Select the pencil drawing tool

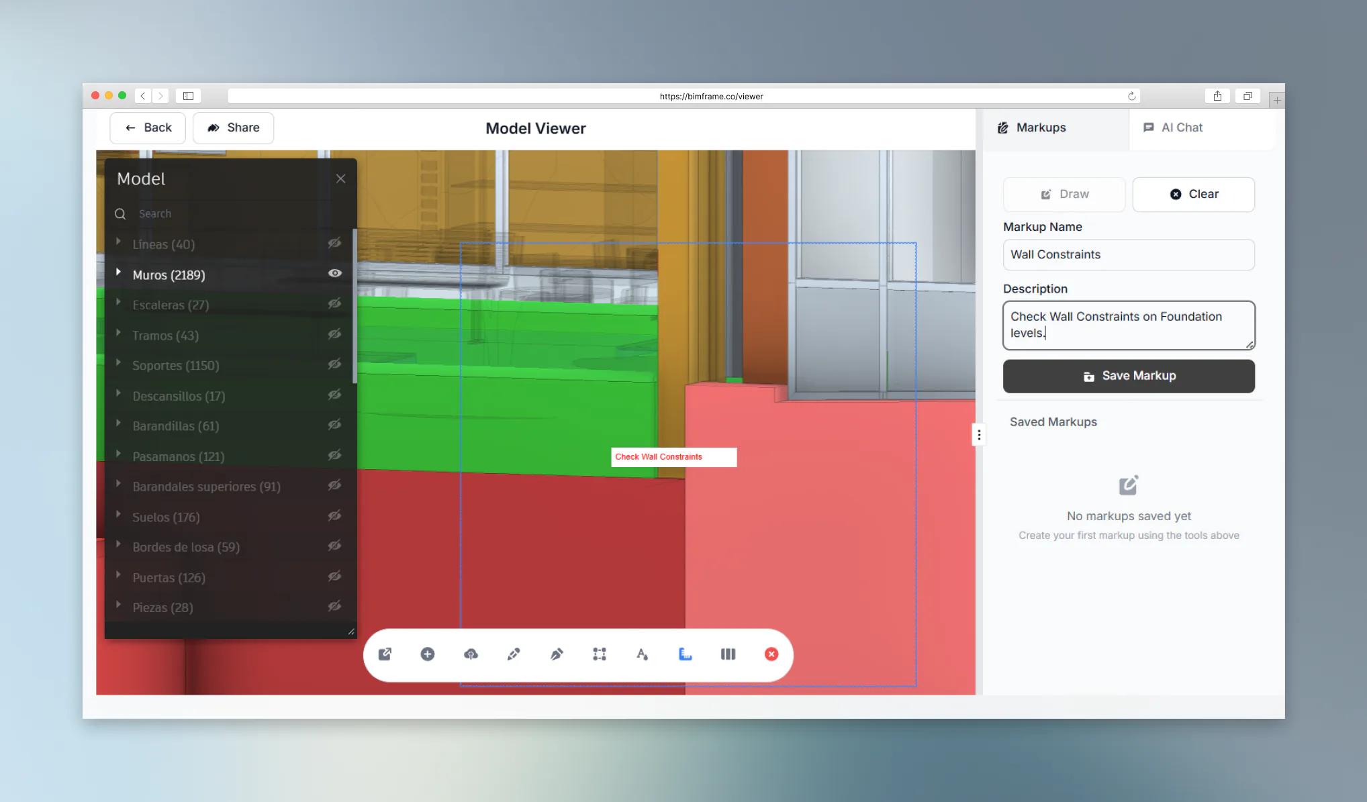[514, 654]
